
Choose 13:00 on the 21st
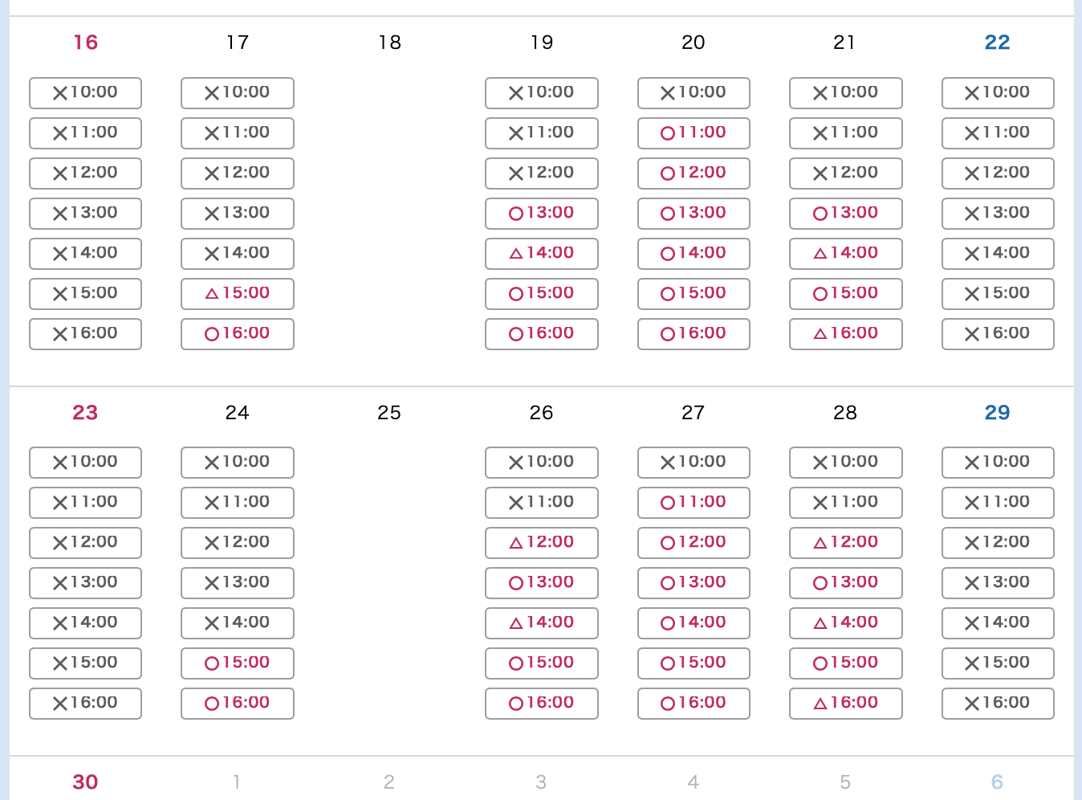point(846,214)
